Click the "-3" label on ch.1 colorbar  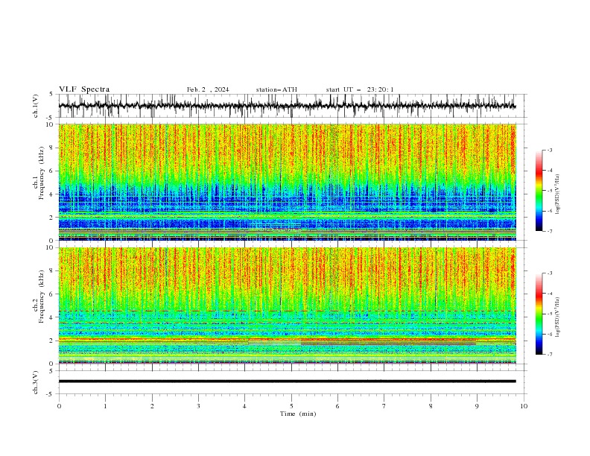(549, 150)
